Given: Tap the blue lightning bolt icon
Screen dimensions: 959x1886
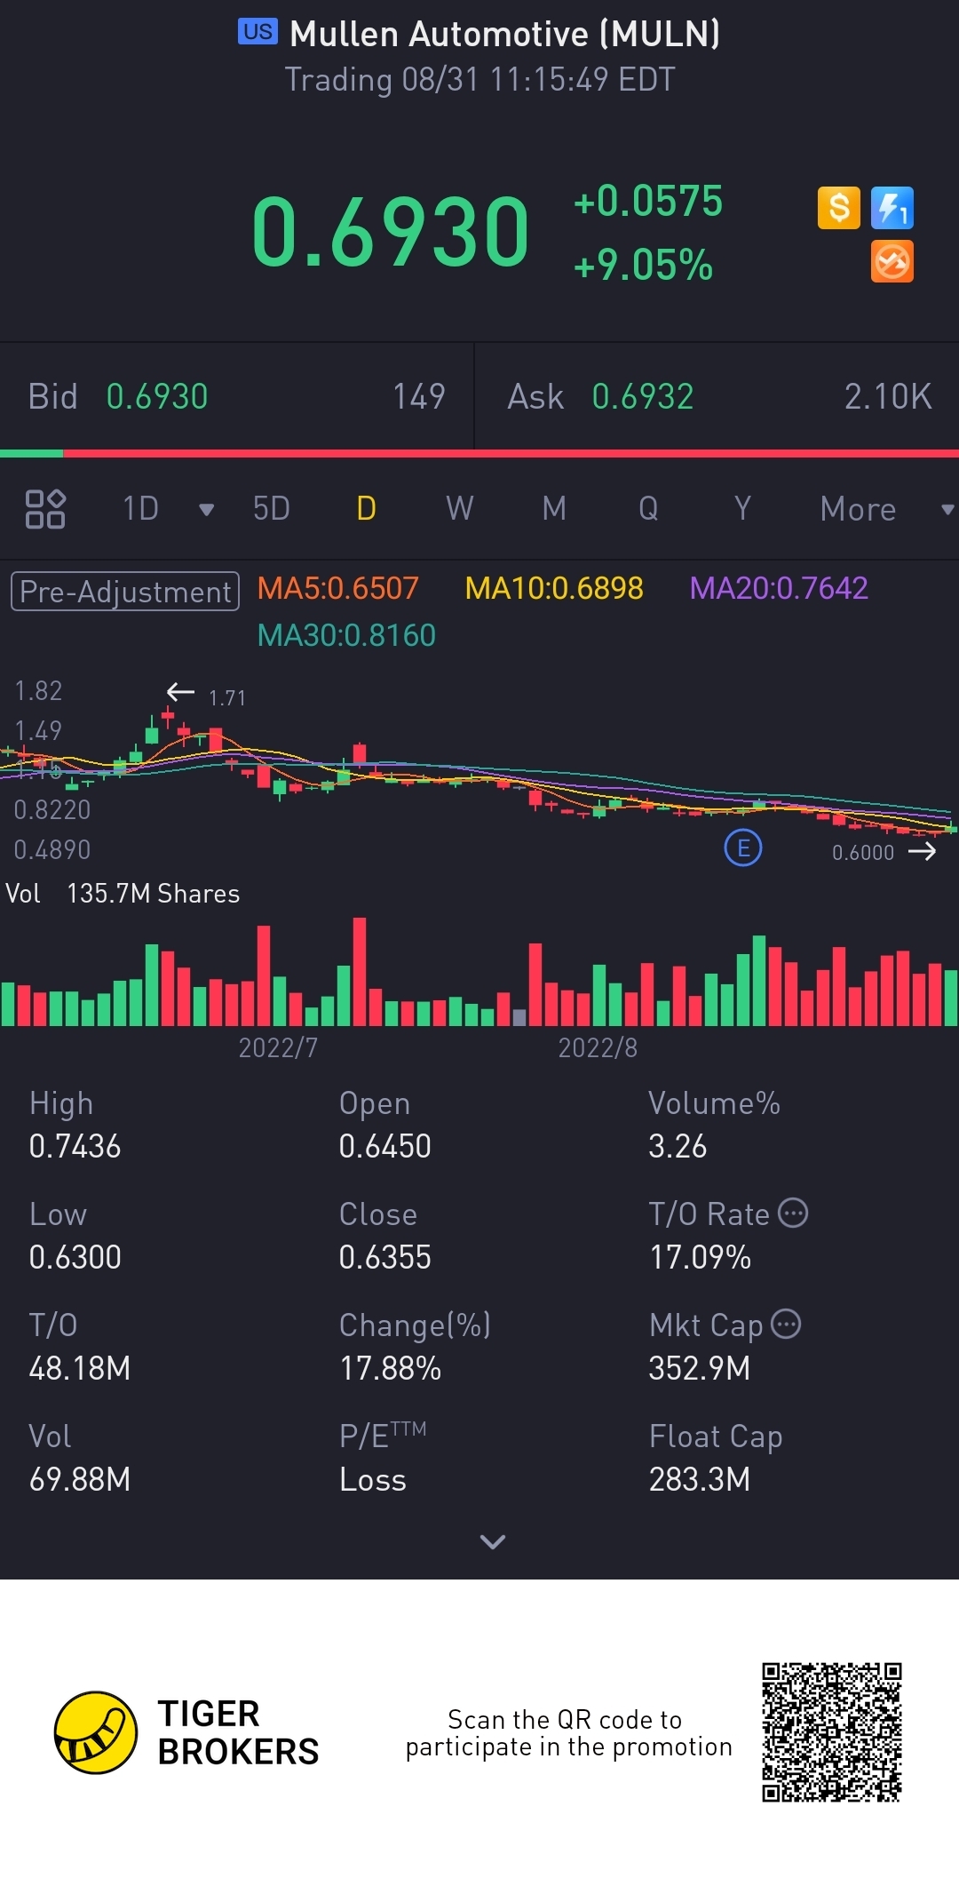Looking at the screenshot, I should (x=892, y=209).
